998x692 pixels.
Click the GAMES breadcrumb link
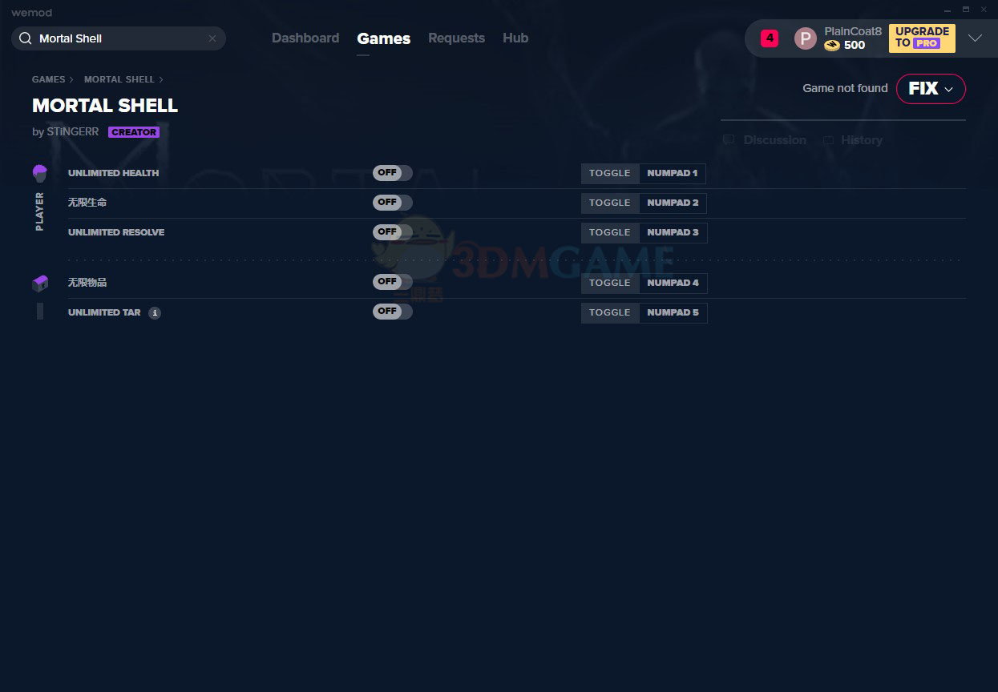pos(48,79)
